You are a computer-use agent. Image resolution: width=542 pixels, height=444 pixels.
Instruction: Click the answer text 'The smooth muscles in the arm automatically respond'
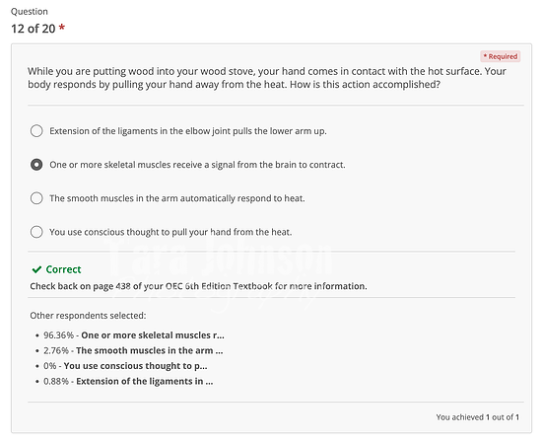pyautogui.click(x=177, y=198)
